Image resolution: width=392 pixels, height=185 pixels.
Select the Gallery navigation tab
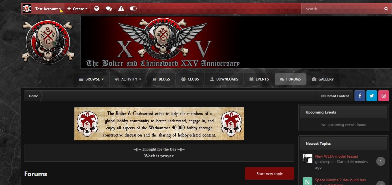pyautogui.click(x=323, y=79)
